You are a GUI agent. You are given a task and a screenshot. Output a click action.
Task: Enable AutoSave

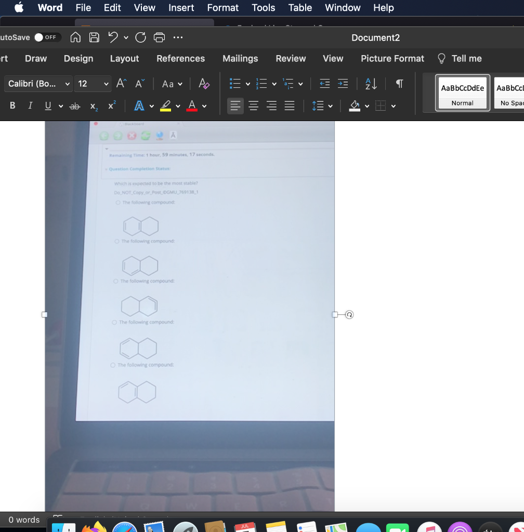click(40, 37)
